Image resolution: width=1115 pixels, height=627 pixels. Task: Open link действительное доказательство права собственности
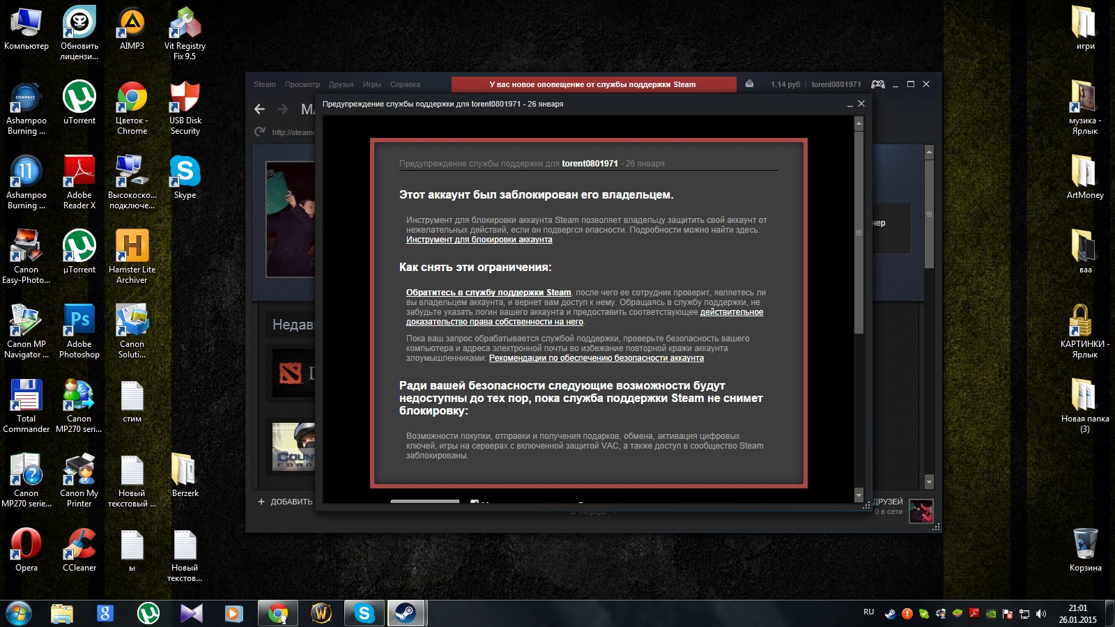pos(585,317)
